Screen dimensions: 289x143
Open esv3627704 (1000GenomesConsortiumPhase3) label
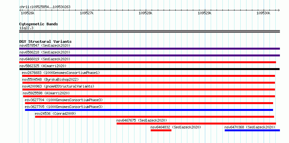[x=64, y=100]
